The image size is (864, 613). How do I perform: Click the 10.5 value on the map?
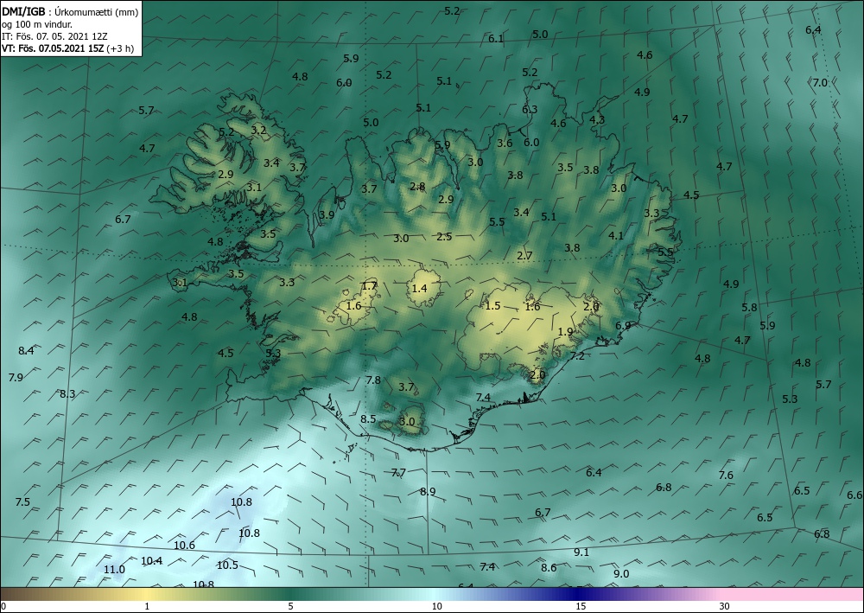[227, 565]
